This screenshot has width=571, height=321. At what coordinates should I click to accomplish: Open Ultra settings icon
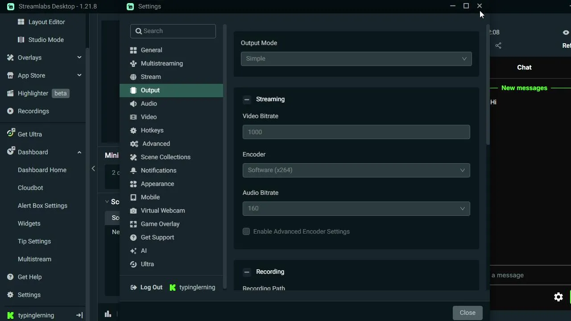pos(133,264)
